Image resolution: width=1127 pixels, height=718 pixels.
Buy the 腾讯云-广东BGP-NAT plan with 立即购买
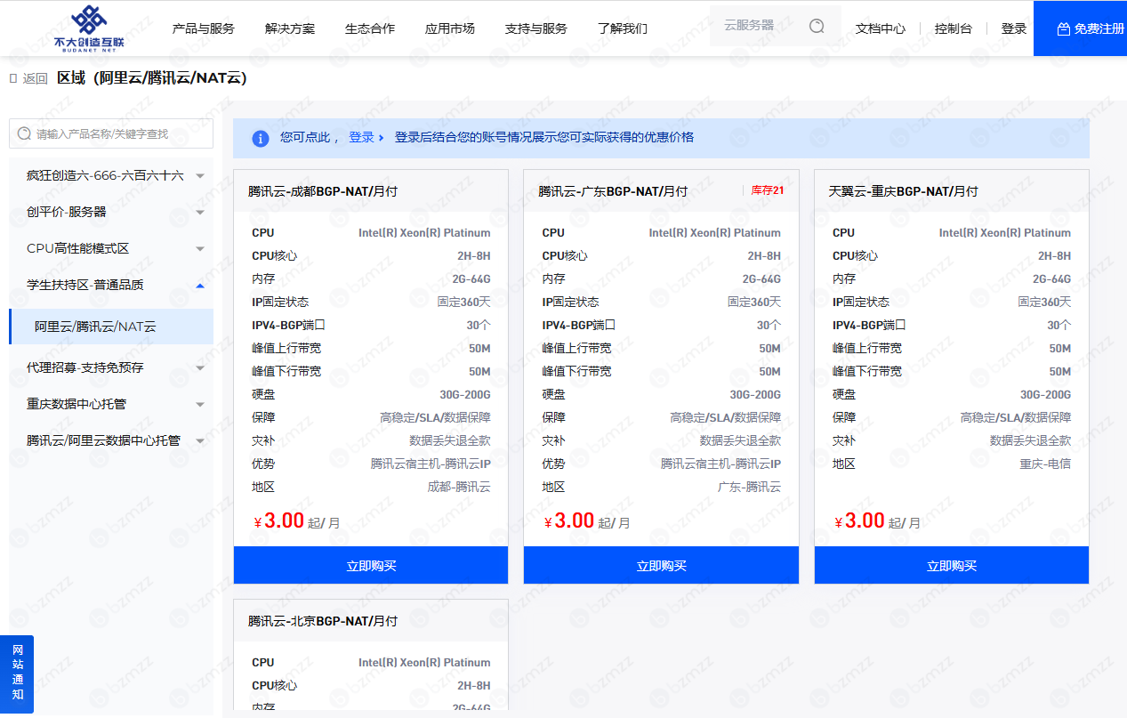661,566
